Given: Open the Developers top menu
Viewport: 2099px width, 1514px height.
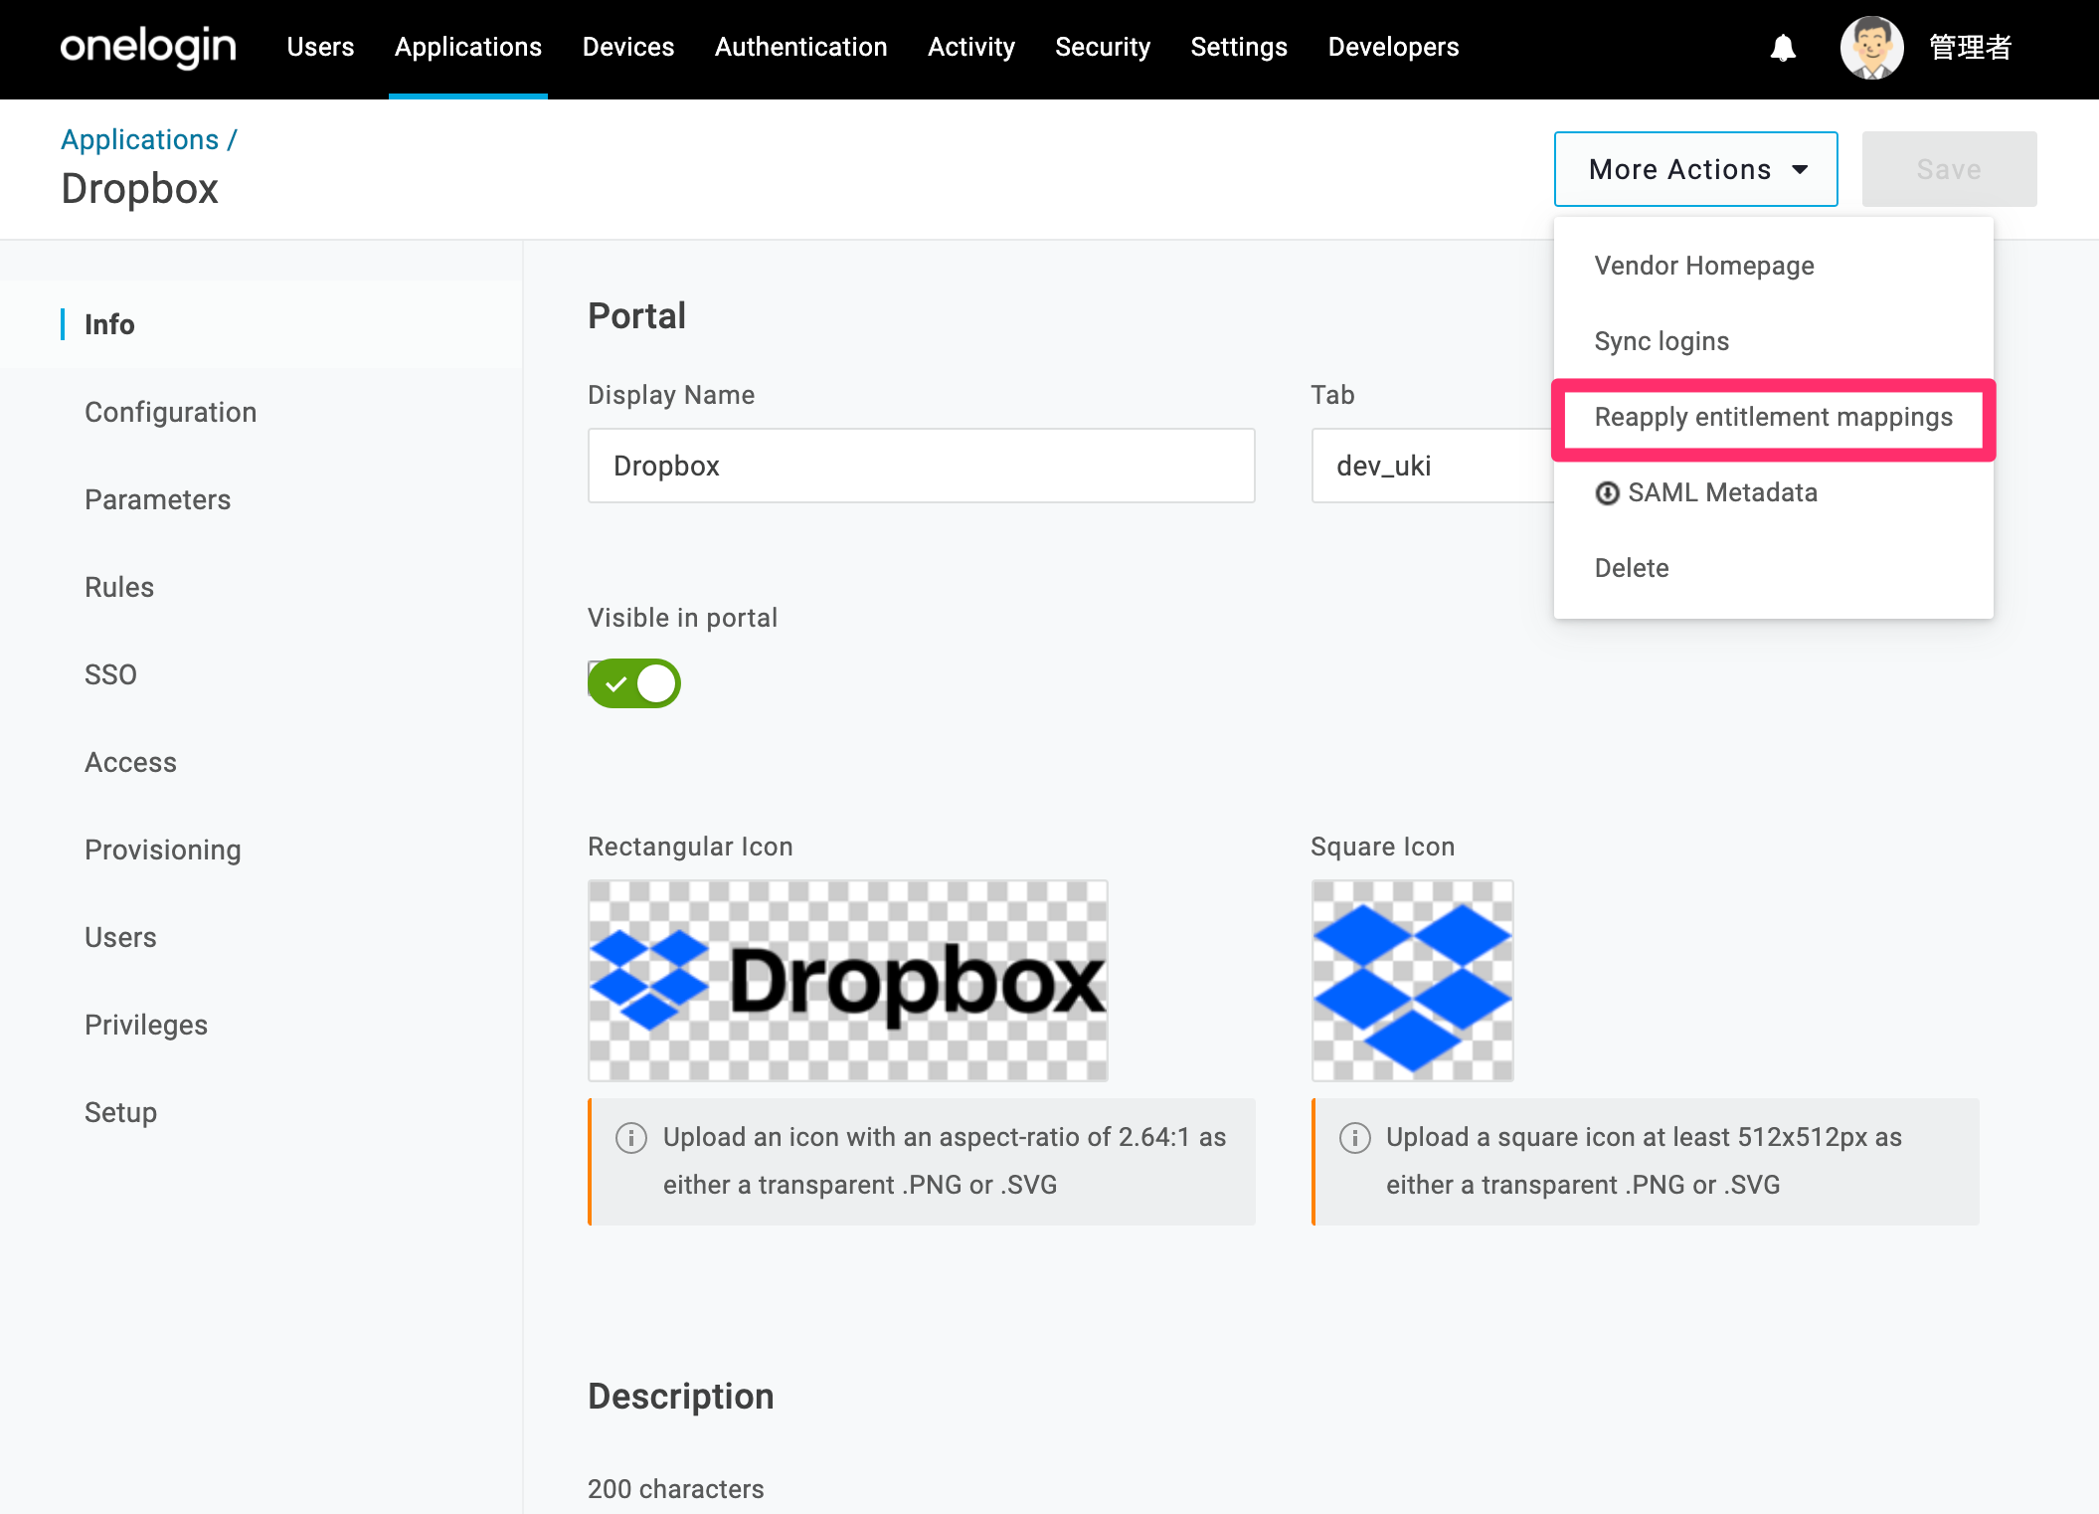Looking at the screenshot, I should pyautogui.click(x=1393, y=47).
